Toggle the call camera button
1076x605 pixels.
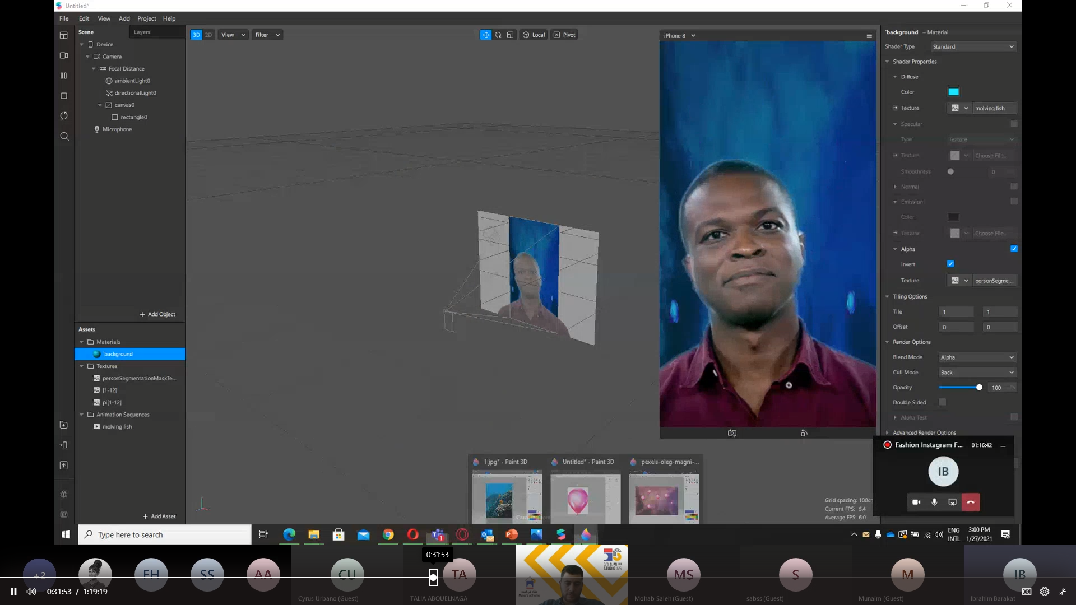pyautogui.click(x=916, y=502)
